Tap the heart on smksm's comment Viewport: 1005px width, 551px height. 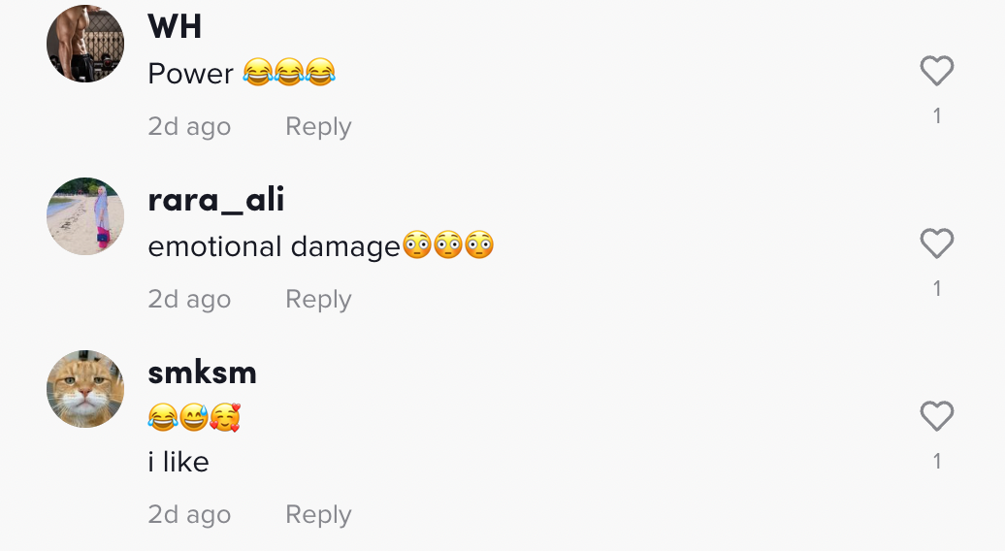(x=937, y=416)
